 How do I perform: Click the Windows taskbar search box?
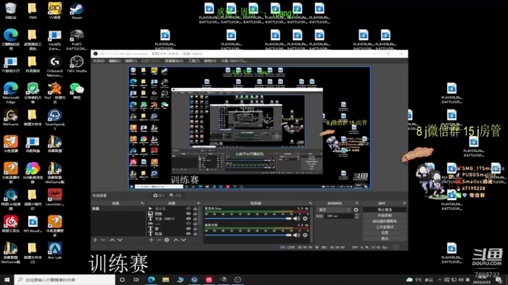pos(65,279)
